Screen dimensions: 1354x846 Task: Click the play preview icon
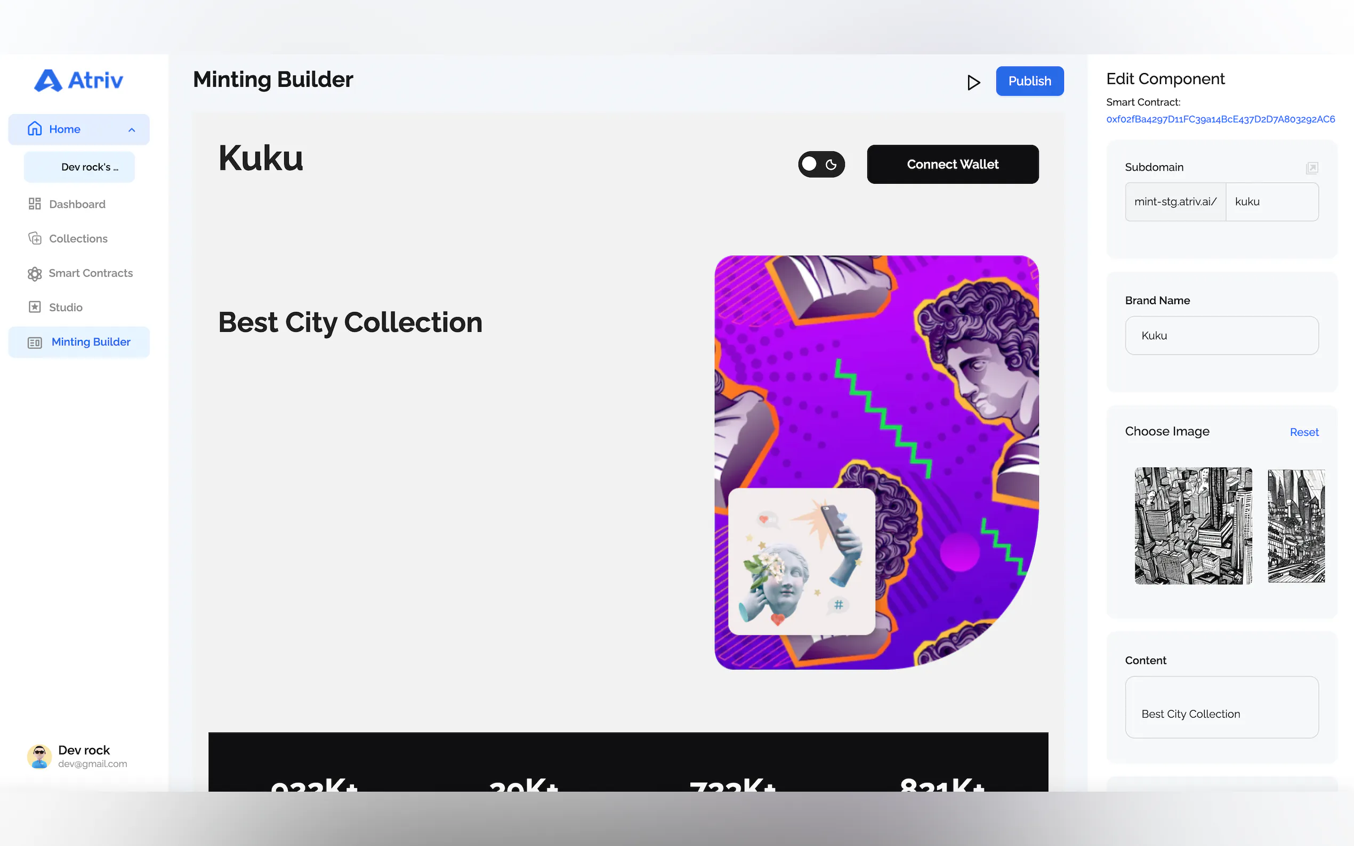973,82
